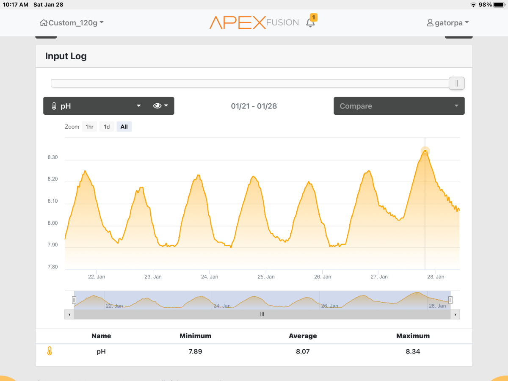Click the horizontal scrollbar grip under navigator
Image resolution: width=508 pixels, height=381 pixels.
click(x=262, y=315)
